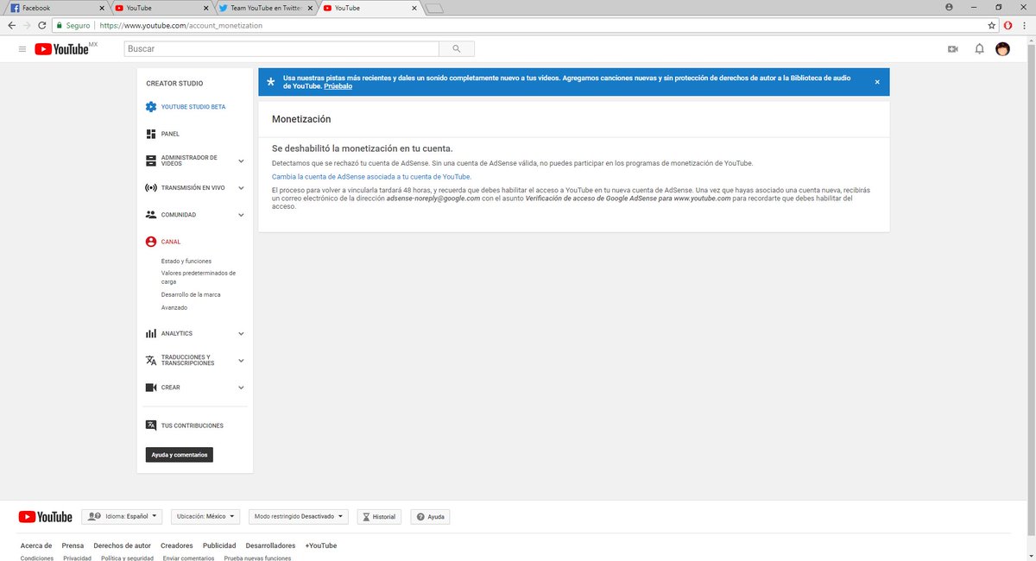
Task: Click the Historial footer button
Action: 379,517
